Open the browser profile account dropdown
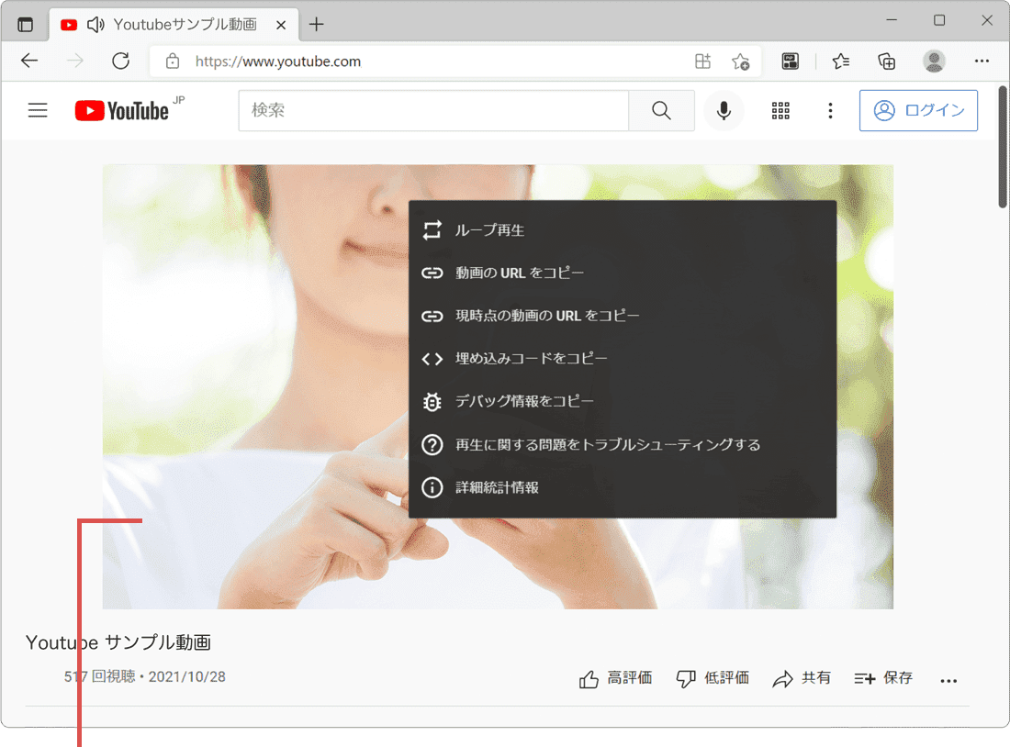Viewport: 1010px width, 747px height. [934, 61]
